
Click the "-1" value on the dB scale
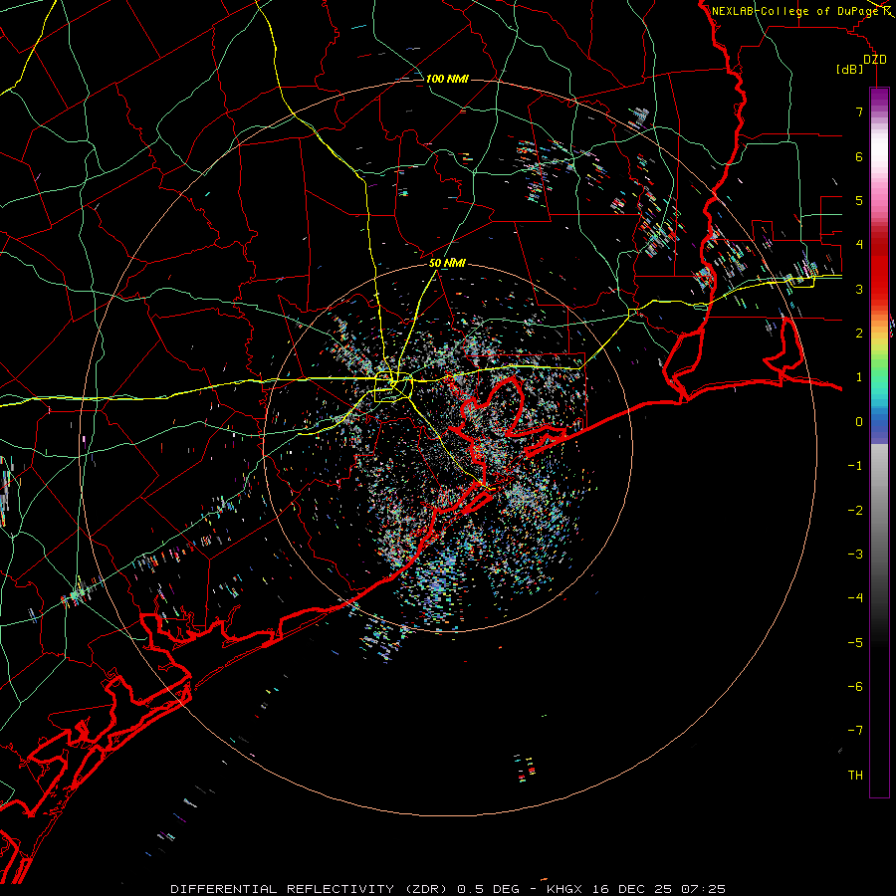855,466
